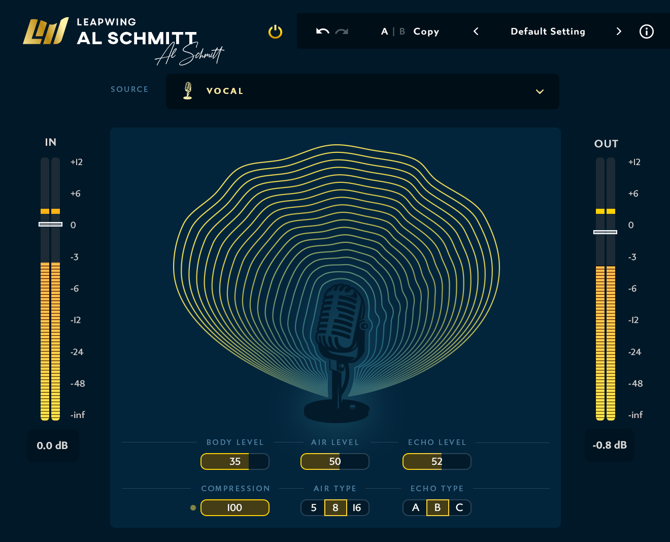The width and height of the screenshot is (670, 542).
Task: Click the power bypass icon
Action: (x=275, y=31)
